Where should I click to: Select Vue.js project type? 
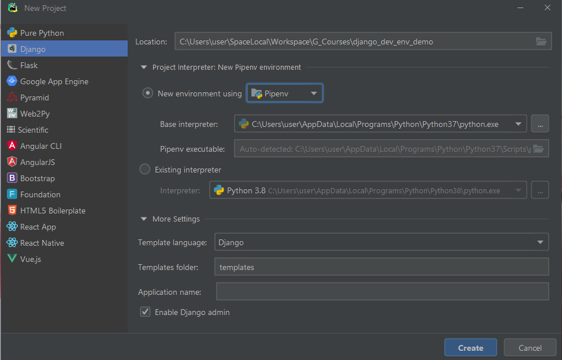[x=64, y=258]
